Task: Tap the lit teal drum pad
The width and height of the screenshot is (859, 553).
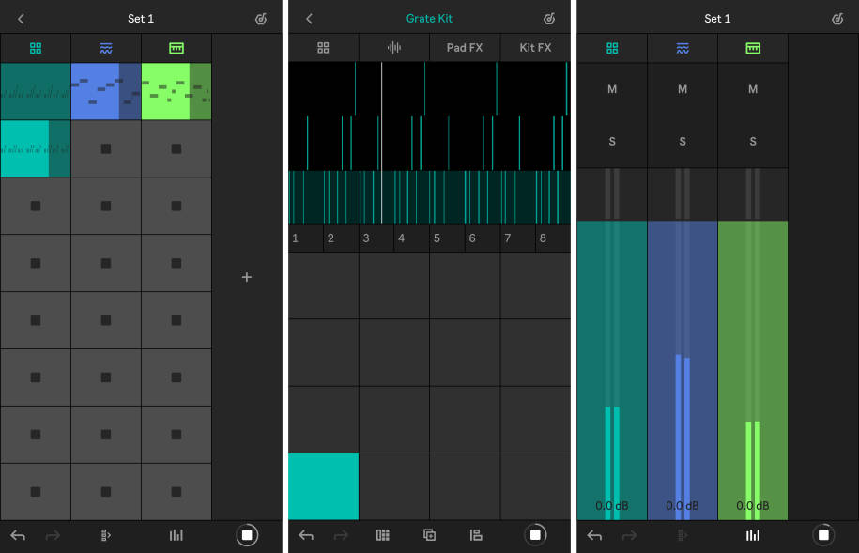Action: (x=323, y=486)
